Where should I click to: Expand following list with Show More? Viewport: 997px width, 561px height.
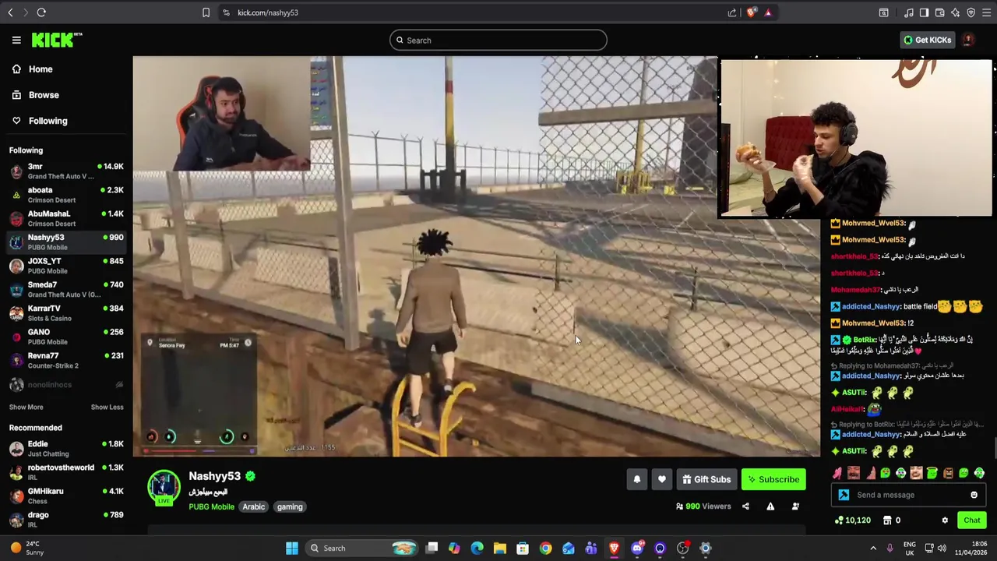coord(26,407)
